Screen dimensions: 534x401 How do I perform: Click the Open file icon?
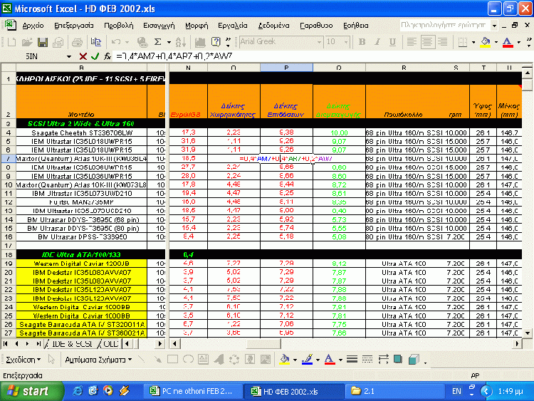click(x=27, y=42)
